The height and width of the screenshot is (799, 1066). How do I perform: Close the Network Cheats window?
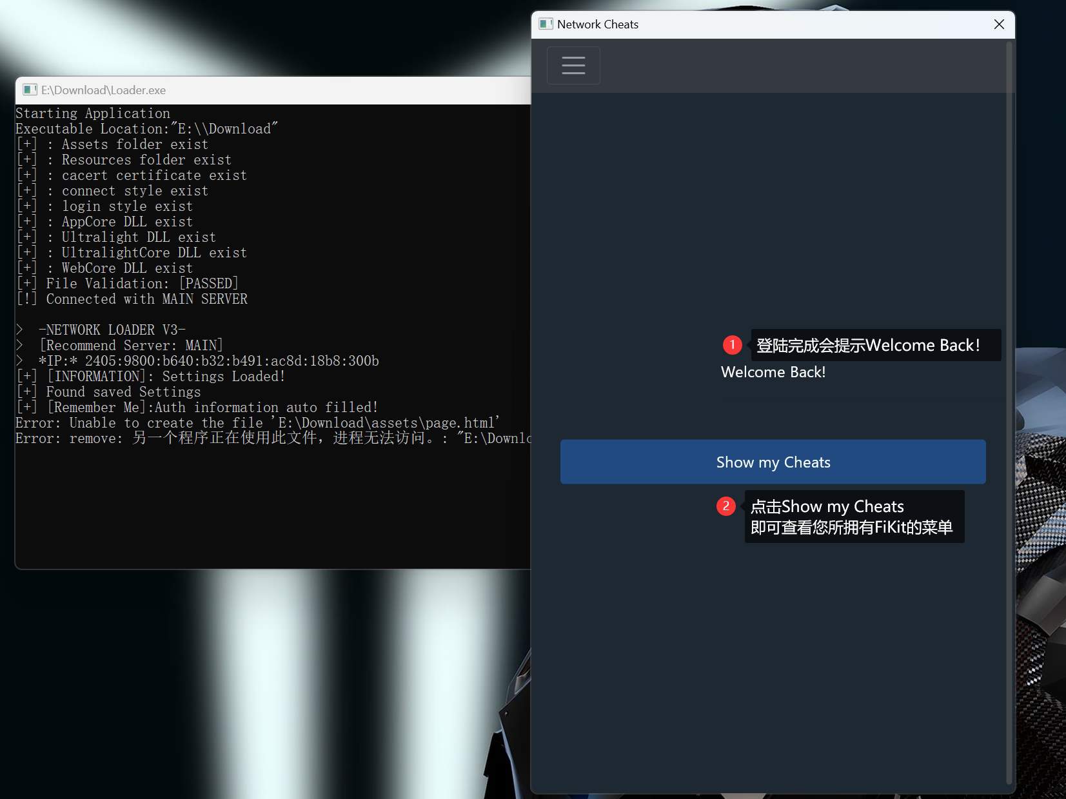999,25
